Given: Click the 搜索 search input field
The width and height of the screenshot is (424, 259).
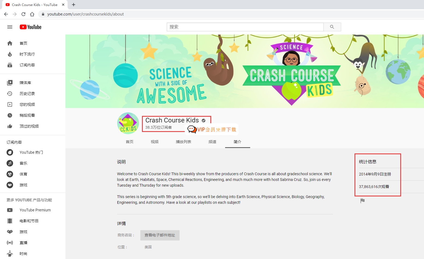Looking at the screenshot, I should (245, 27).
